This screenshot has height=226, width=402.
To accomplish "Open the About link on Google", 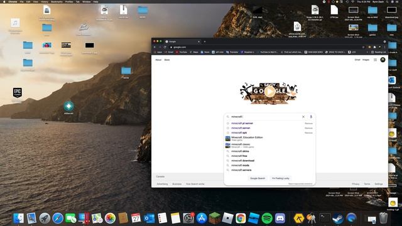I will point(158,60).
